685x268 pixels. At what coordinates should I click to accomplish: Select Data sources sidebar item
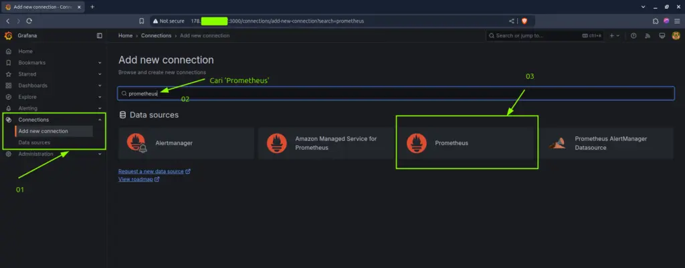34,142
